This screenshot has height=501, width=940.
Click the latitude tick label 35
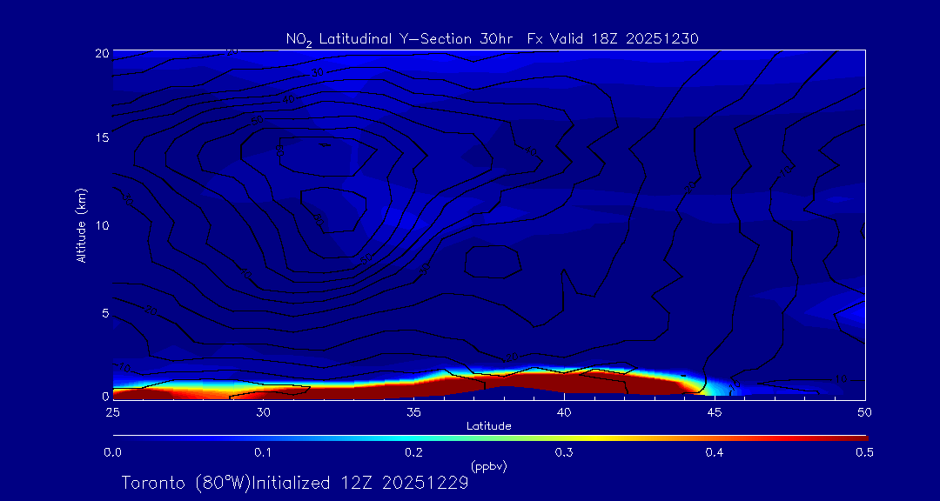pos(413,412)
